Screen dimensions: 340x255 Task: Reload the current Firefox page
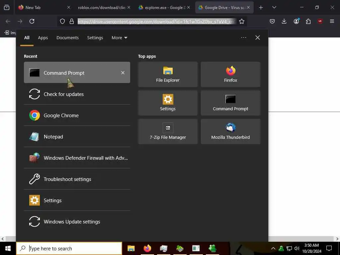32,21
